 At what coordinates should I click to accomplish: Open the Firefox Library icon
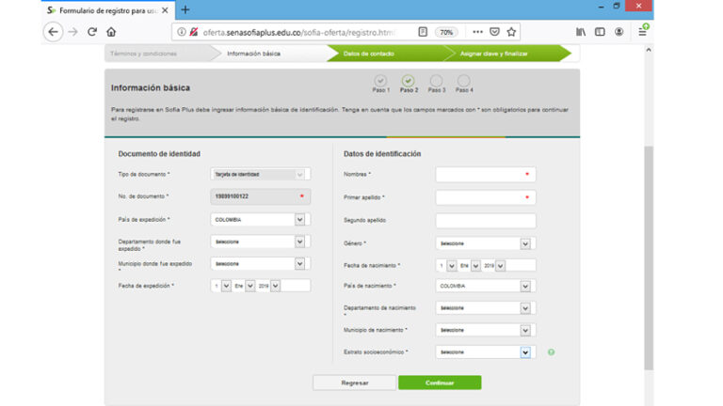point(581,31)
